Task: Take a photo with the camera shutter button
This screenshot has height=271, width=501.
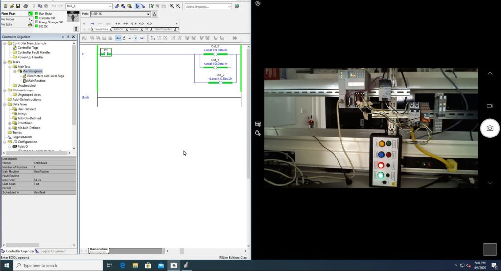Action: 490,128
